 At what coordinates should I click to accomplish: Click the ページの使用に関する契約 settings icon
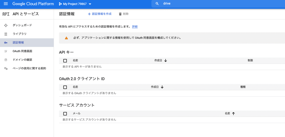(6, 68)
